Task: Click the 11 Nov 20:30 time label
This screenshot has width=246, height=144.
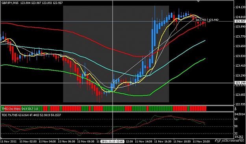Action: [202, 141]
